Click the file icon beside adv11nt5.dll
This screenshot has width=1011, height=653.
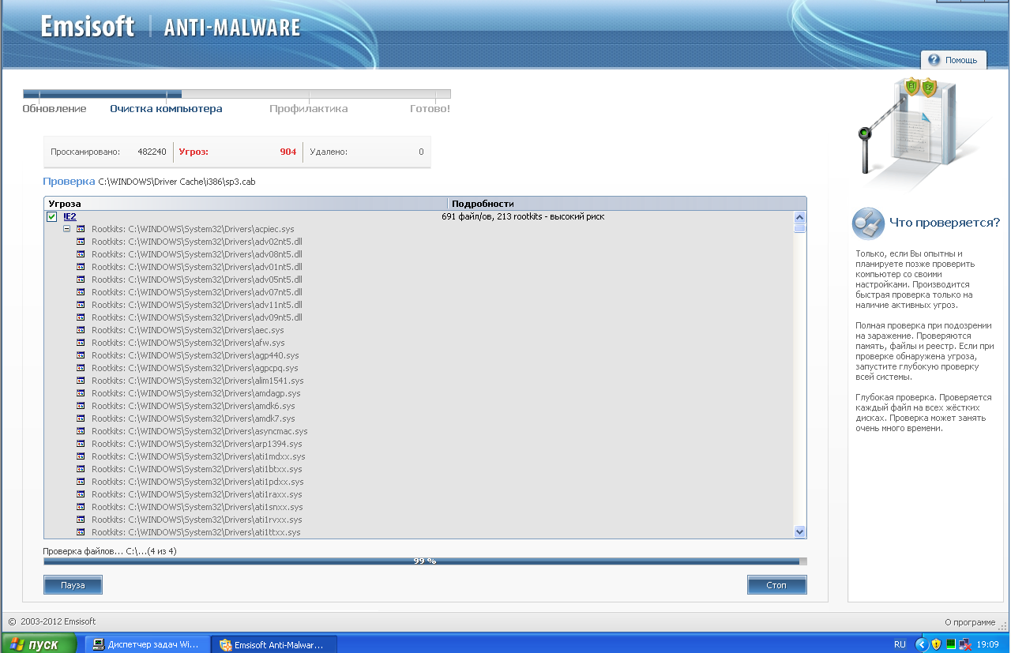tap(81, 305)
